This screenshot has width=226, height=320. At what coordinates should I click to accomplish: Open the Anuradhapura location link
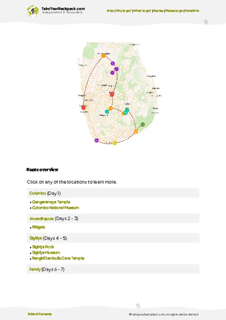[42, 218]
